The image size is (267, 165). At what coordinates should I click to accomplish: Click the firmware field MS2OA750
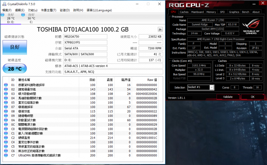tap(85, 37)
